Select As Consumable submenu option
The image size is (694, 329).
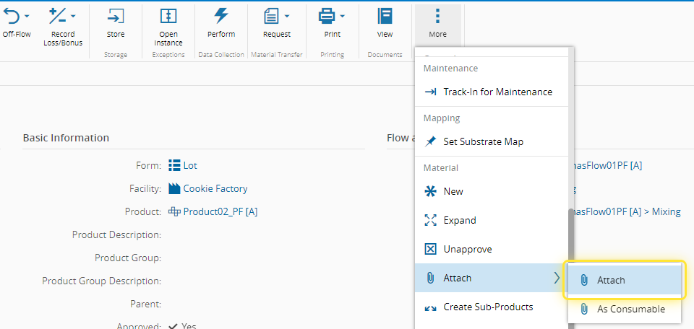tap(630, 310)
